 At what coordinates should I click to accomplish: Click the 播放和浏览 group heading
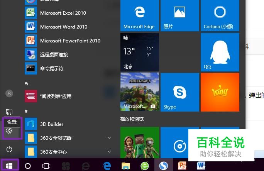point(132,119)
